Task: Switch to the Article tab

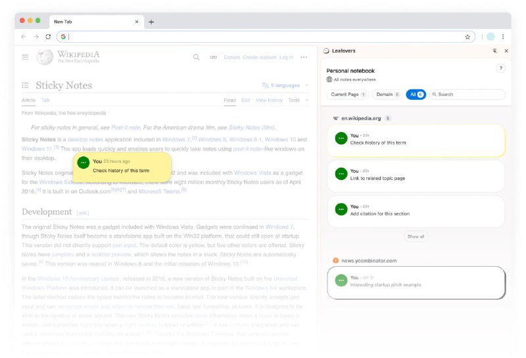Action: [x=28, y=101]
